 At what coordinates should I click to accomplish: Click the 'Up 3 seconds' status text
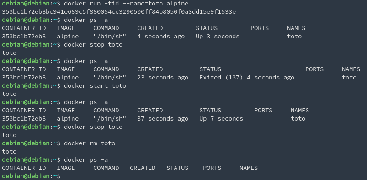(218, 36)
